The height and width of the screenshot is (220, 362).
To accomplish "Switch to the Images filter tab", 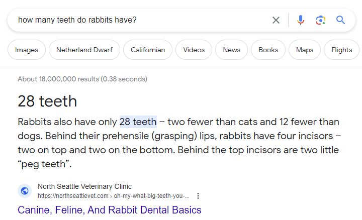I will tap(27, 50).
